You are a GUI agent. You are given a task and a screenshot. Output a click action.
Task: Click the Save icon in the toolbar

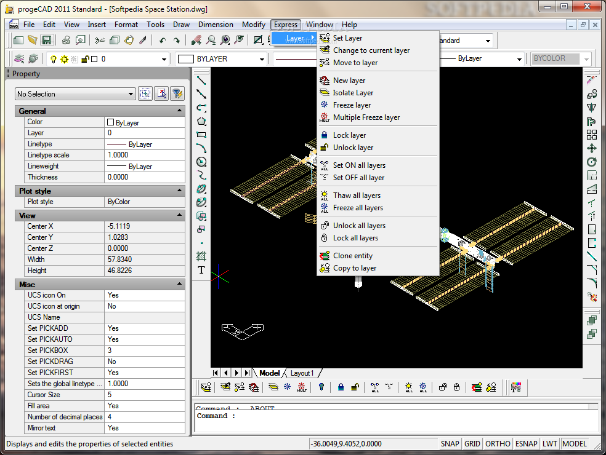coord(47,40)
